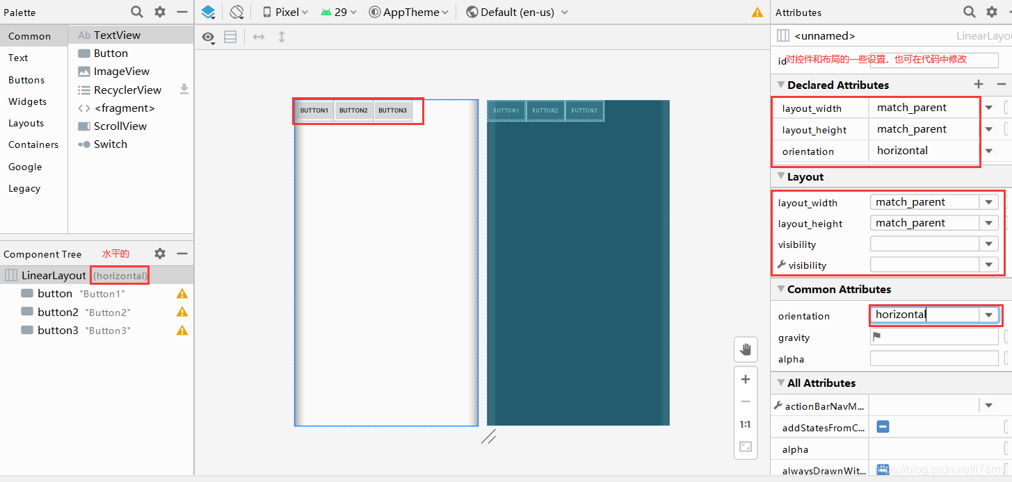Select button2 tree item

[x=97, y=312]
